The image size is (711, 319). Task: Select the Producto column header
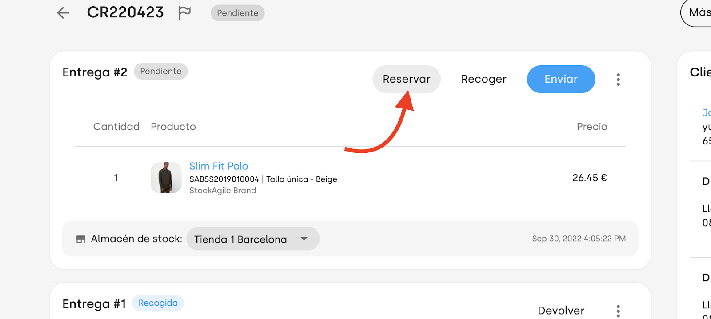tap(173, 127)
